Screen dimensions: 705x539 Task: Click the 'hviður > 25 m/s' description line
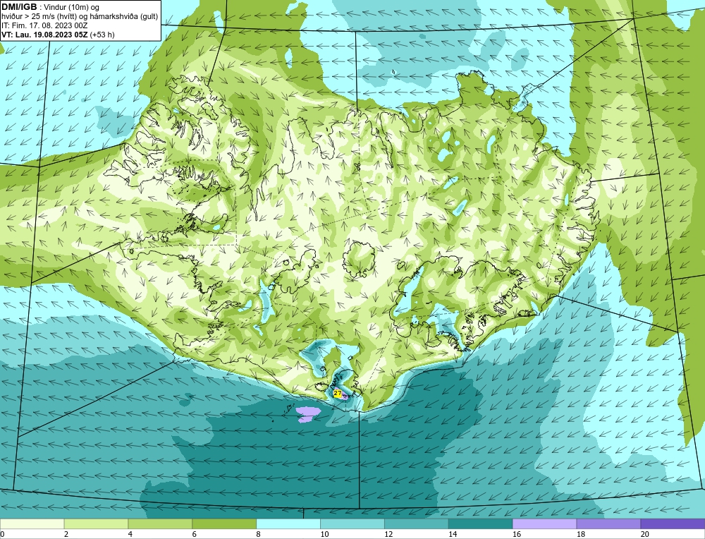coord(80,16)
